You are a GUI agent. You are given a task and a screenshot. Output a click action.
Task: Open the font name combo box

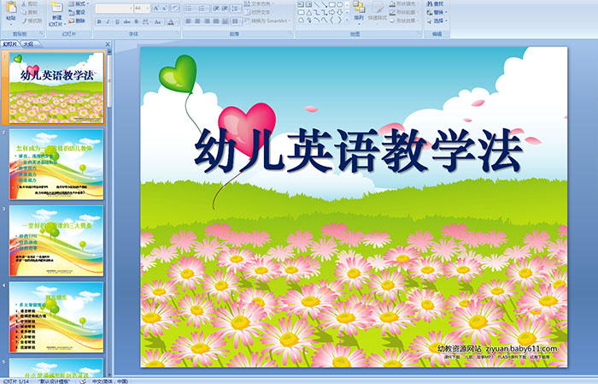114,9
